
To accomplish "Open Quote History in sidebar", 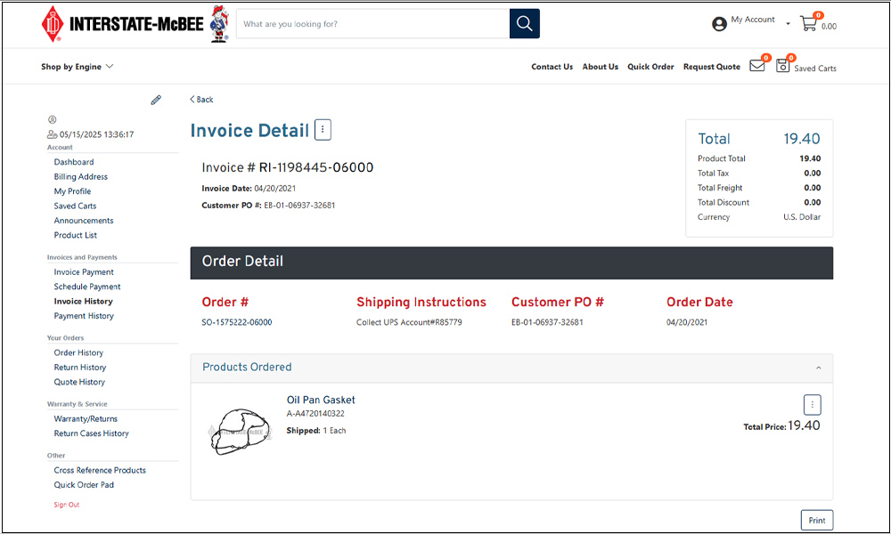I will point(79,382).
